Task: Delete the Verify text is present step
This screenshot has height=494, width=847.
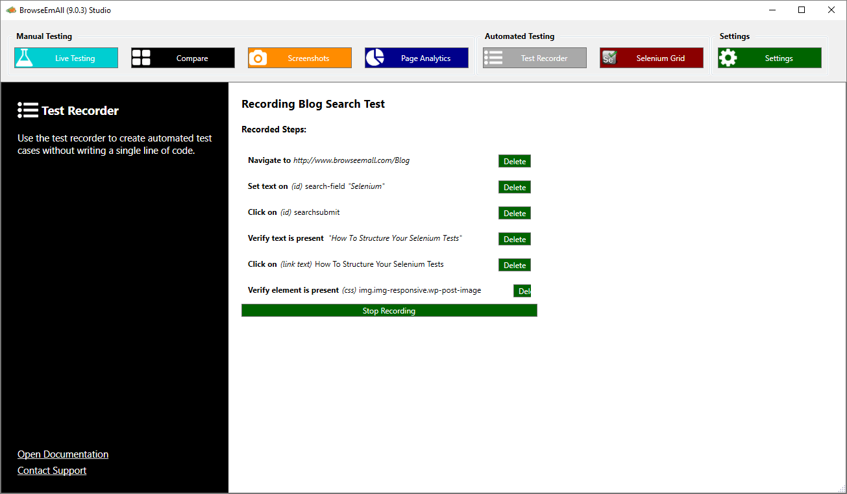Action: tap(515, 239)
